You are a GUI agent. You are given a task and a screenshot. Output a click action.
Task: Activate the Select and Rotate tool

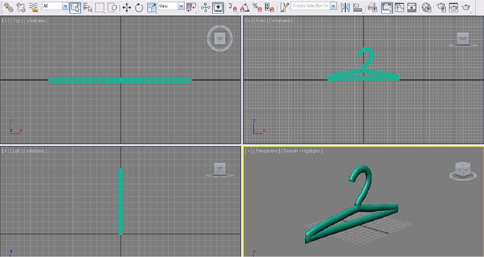pyautogui.click(x=139, y=7)
